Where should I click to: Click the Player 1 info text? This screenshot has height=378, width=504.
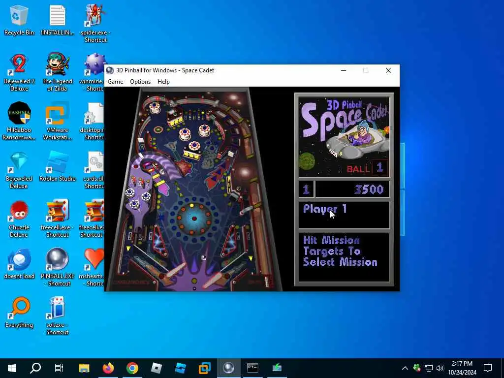(x=325, y=209)
